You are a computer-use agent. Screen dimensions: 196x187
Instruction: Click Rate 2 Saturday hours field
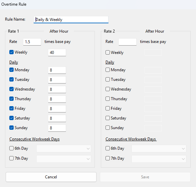point(153,118)
